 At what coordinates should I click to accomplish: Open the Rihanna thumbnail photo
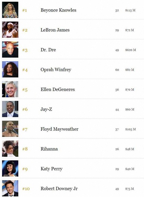point(10,149)
